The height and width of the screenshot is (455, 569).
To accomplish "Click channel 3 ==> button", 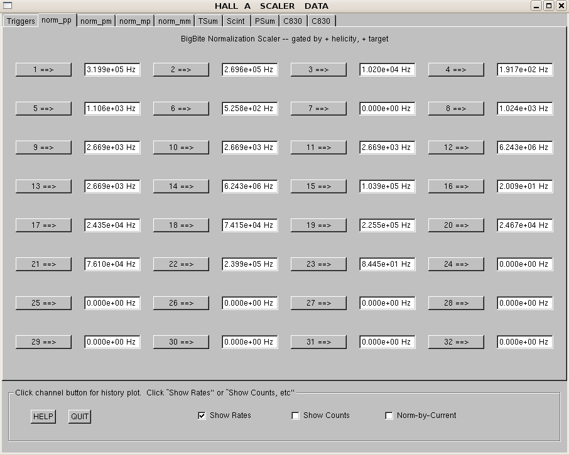I will (x=318, y=70).
